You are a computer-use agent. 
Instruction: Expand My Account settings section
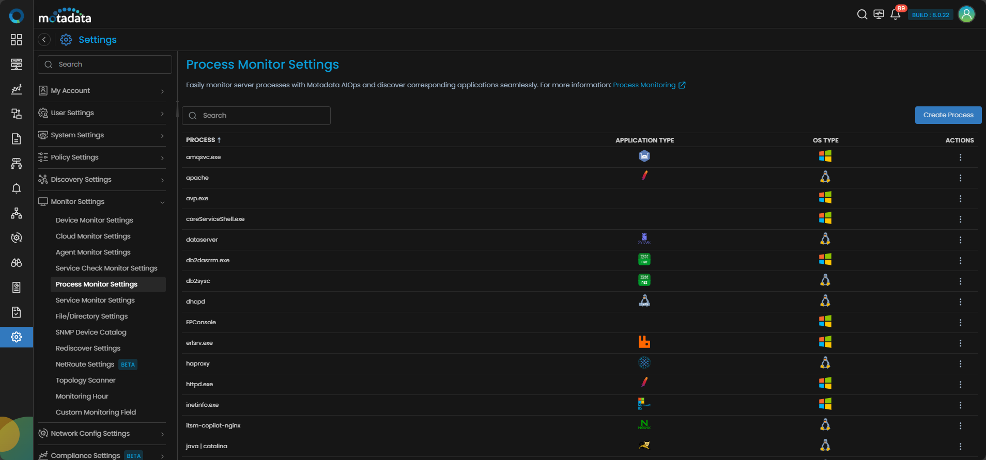102,91
